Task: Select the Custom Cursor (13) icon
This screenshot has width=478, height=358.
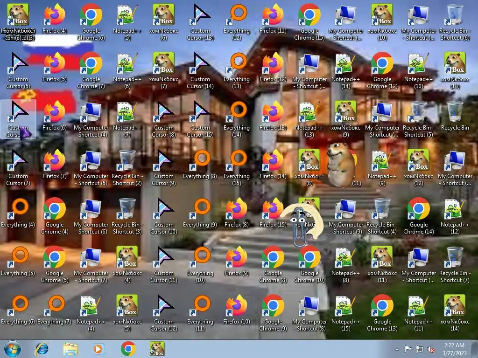Action: (200, 22)
